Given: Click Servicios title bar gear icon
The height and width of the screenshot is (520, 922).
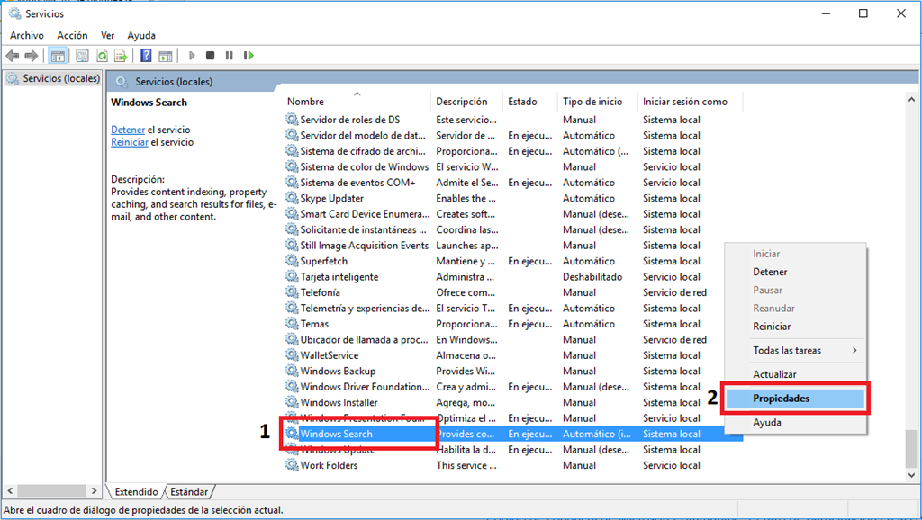Looking at the screenshot, I should (x=14, y=13).
